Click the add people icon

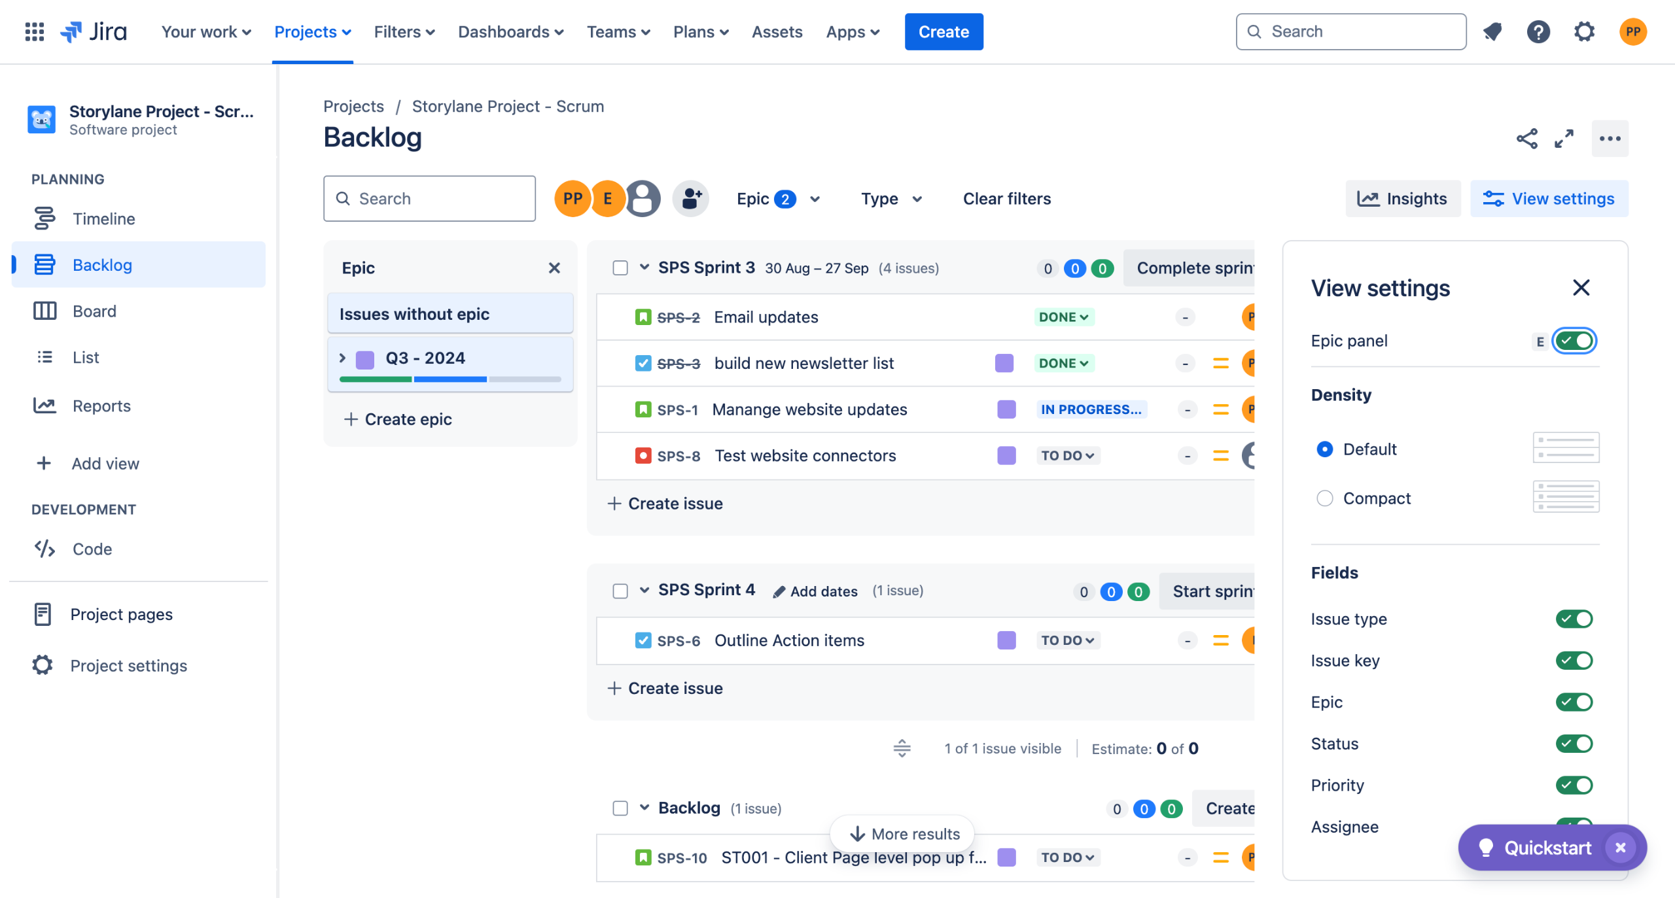691,199
